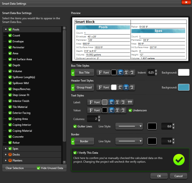This screenshot has width=192, height=183.
Task: Disable the Gutter Lines checkbox
Action: (x=75, y=126)
